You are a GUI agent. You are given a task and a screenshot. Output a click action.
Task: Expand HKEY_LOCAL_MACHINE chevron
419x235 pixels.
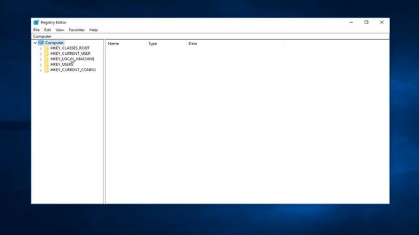point(41,59)
